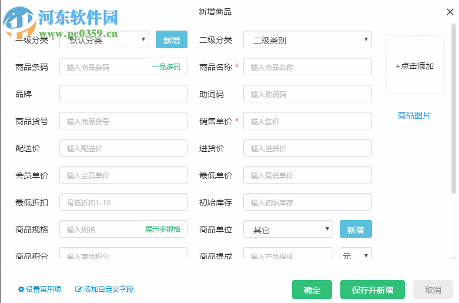Click the +点击添加 image upload box
459x303 pixels.
pos(414,65)
